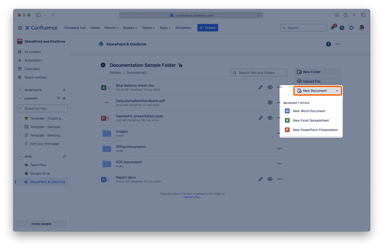Edit Report.docx with the pencil icon

260,179
